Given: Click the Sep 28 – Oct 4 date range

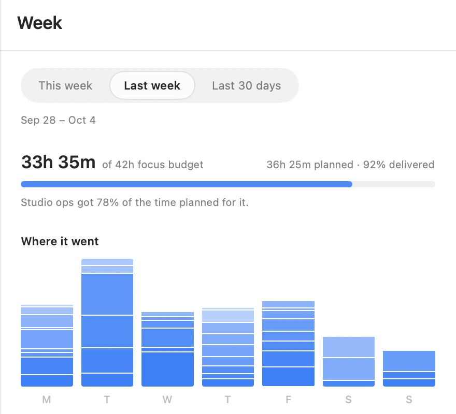Looking at the screenshot, I should coord(58,120).
